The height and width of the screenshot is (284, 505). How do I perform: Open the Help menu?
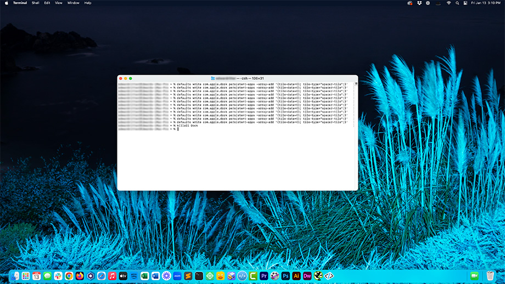pos(88,3)
